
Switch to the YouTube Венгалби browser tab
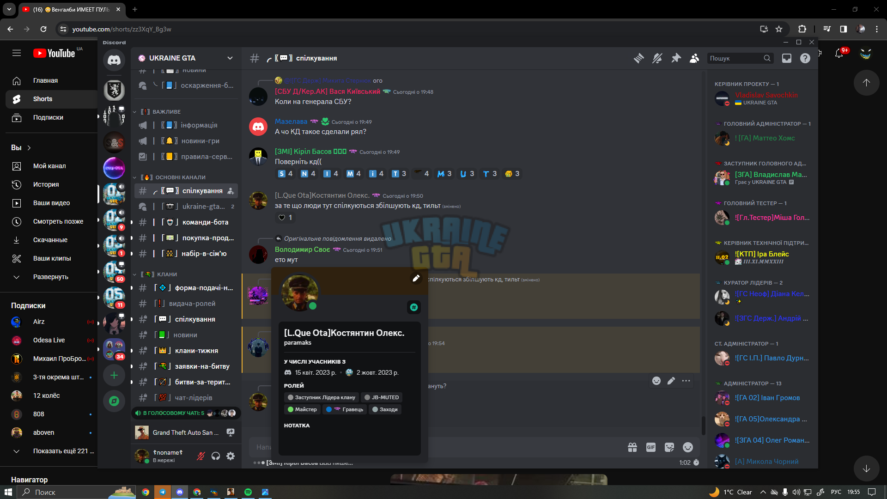click(72, 9)
